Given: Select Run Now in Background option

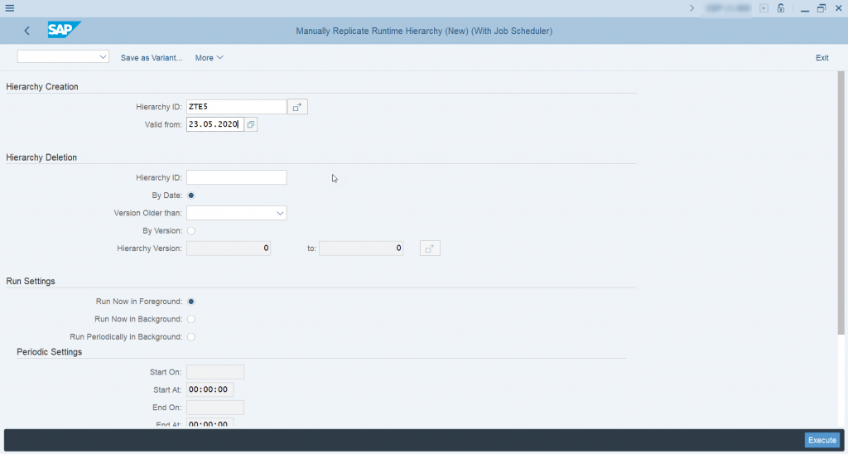Looking at the screenshot, I should 191,319.
